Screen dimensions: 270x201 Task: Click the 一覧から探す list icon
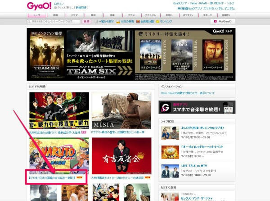pos(96,22)
